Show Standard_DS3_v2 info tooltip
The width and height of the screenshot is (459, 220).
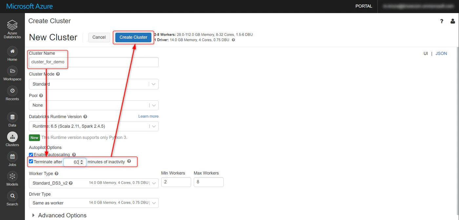pyautogui.click(x=71, y=183)
